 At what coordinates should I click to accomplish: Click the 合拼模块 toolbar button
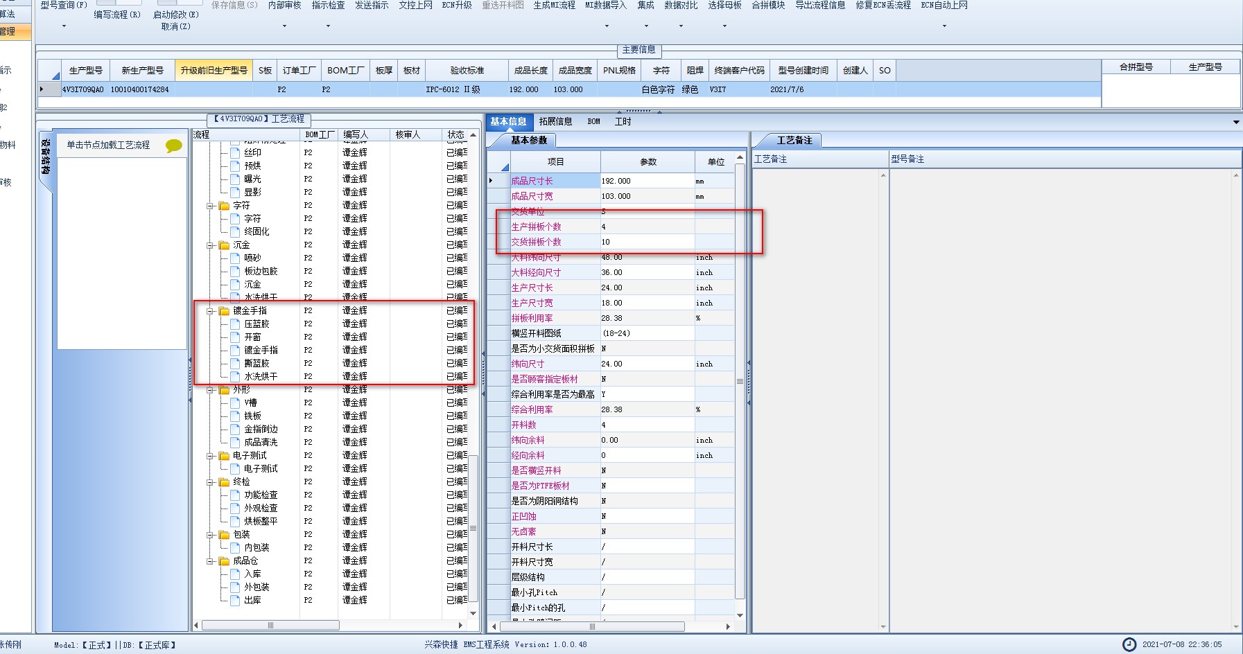pyautogui.click(x=768, y=6)
